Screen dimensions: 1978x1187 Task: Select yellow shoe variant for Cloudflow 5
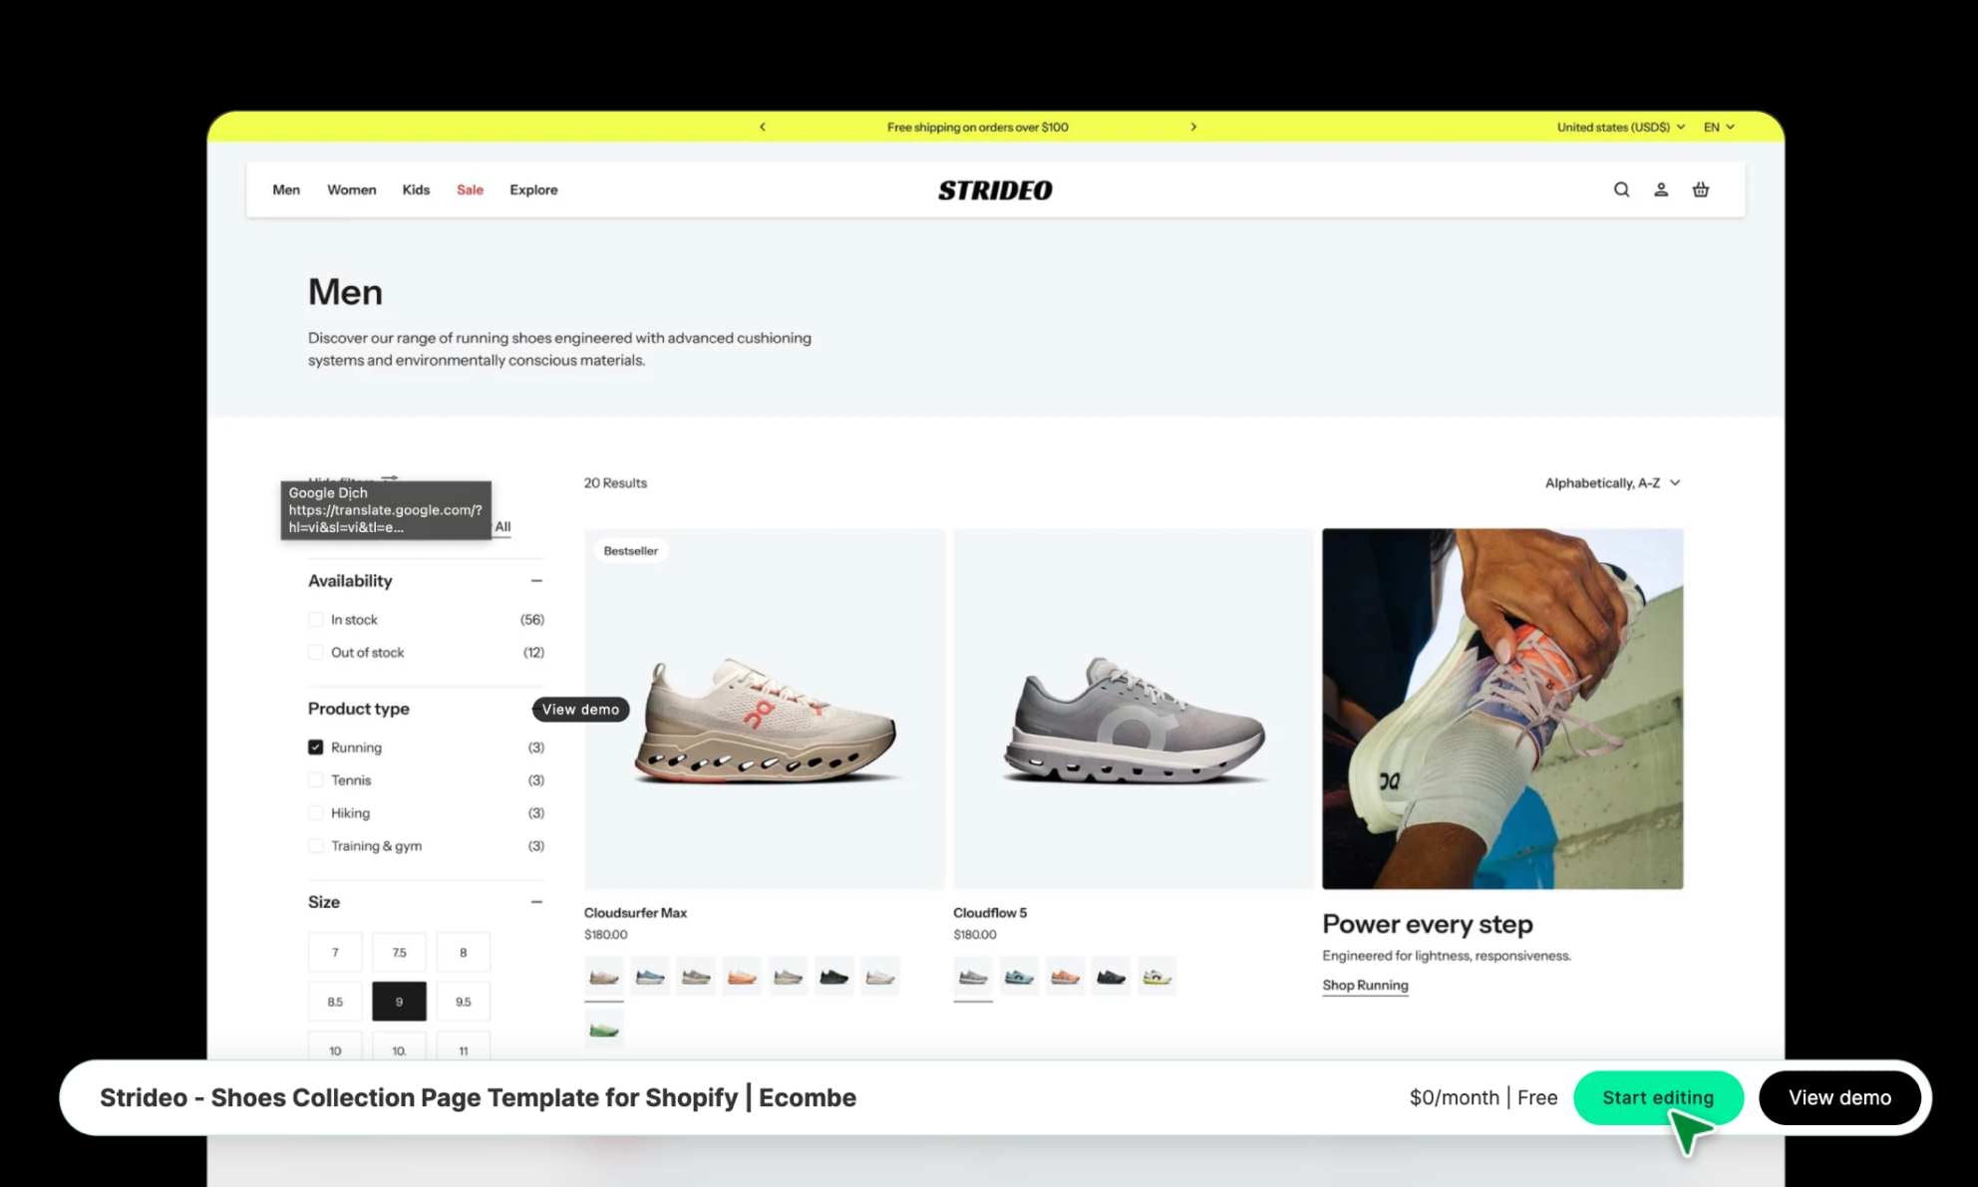click(1156, 977)
